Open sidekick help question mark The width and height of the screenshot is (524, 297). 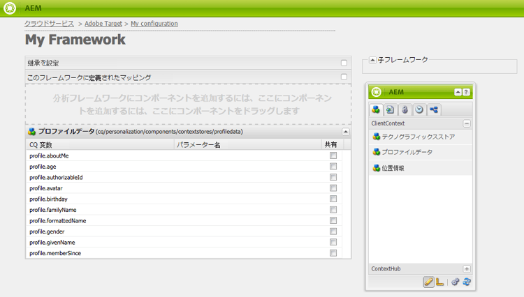click(x=466, y=92)
